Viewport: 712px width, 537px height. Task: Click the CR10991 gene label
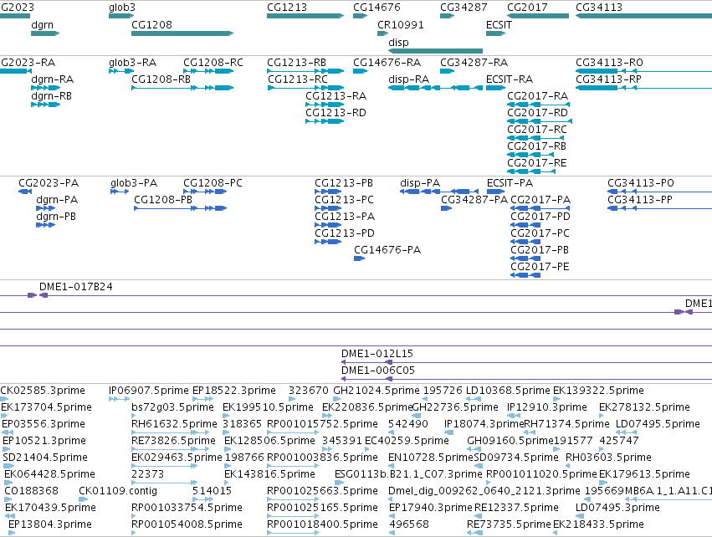[401, 24]
